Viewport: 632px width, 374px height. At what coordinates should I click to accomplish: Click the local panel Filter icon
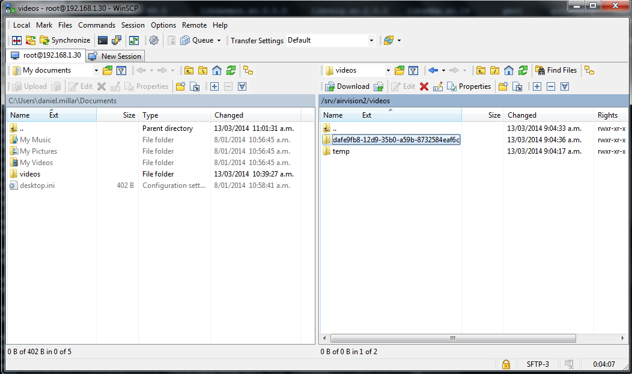click(x=121, y=71)
